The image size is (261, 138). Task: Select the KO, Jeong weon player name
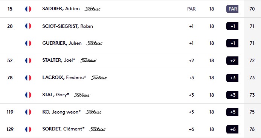[x=62, y=112]
